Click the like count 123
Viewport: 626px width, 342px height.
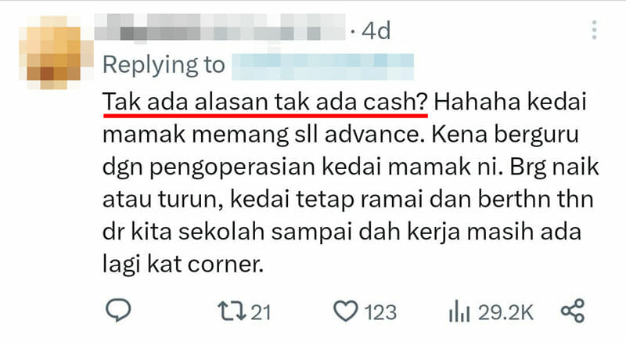click(380, 312)
